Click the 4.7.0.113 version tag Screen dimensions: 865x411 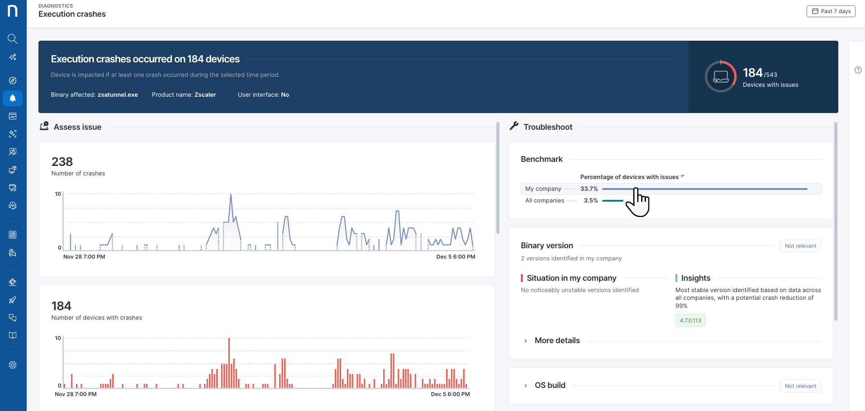click(690, 321)
